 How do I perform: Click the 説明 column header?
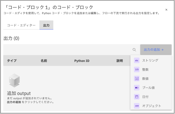coord(119,61)
